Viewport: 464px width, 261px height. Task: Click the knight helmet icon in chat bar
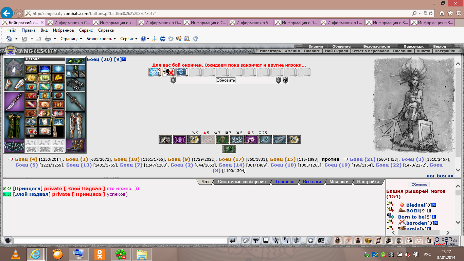[320, 241]
